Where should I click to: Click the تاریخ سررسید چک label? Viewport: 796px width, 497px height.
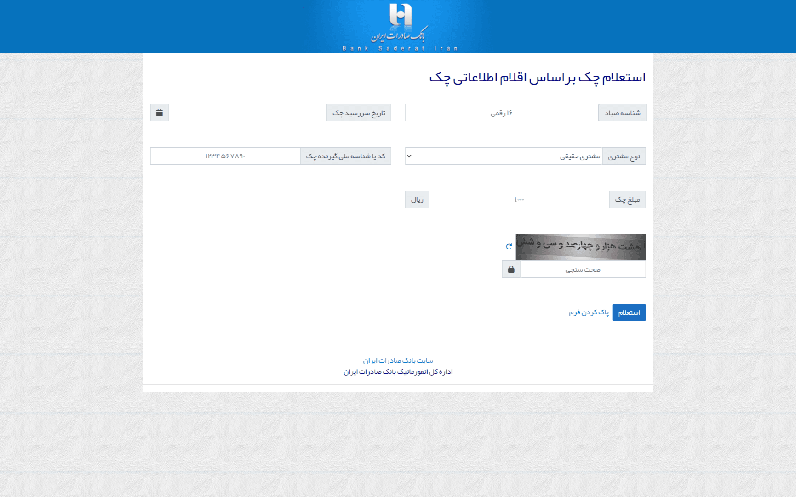click(359, 113)
